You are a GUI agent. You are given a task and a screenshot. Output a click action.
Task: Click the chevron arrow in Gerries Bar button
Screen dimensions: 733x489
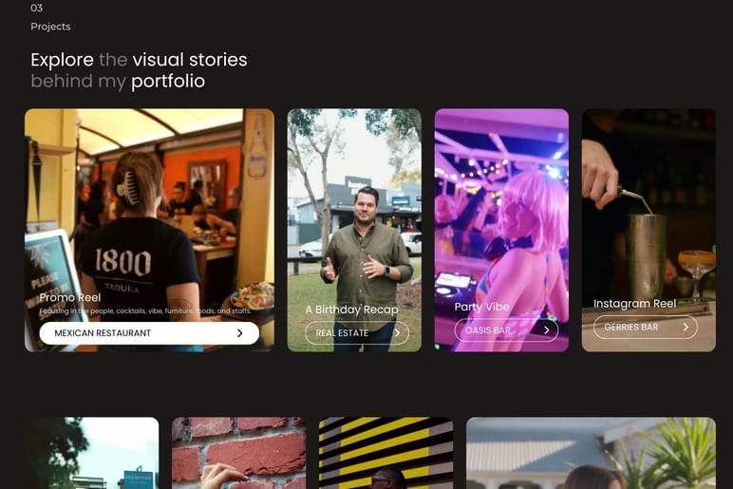click(x=685, y=328)
